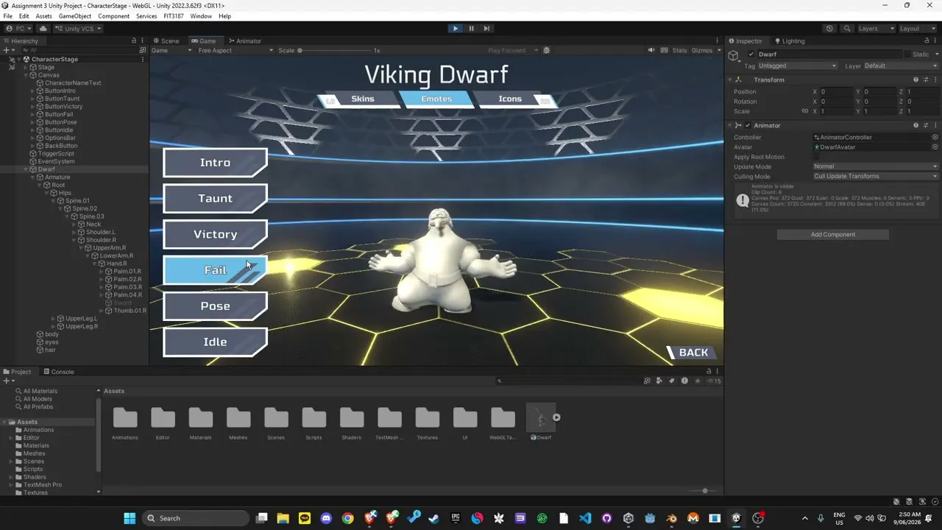Open the GameObject menu
Viewport: 942px width, 530px height.
[74, 16]
